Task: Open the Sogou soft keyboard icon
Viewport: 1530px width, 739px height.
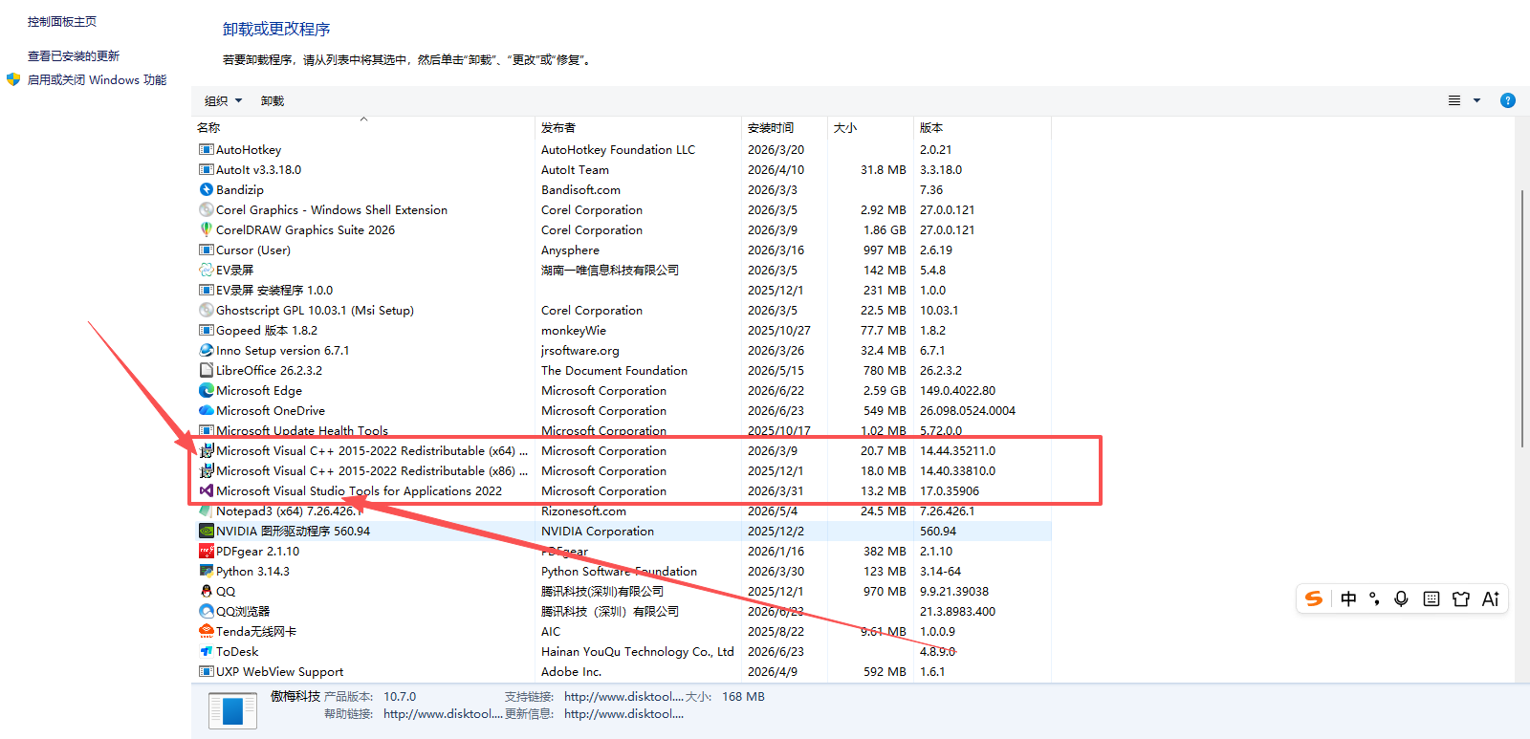Action: tap(1432, 598)
